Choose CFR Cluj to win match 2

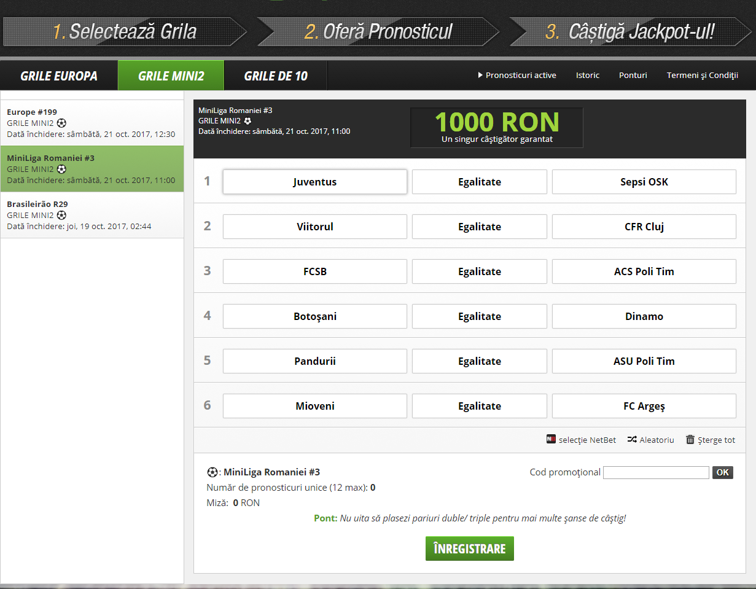[644, 227]
